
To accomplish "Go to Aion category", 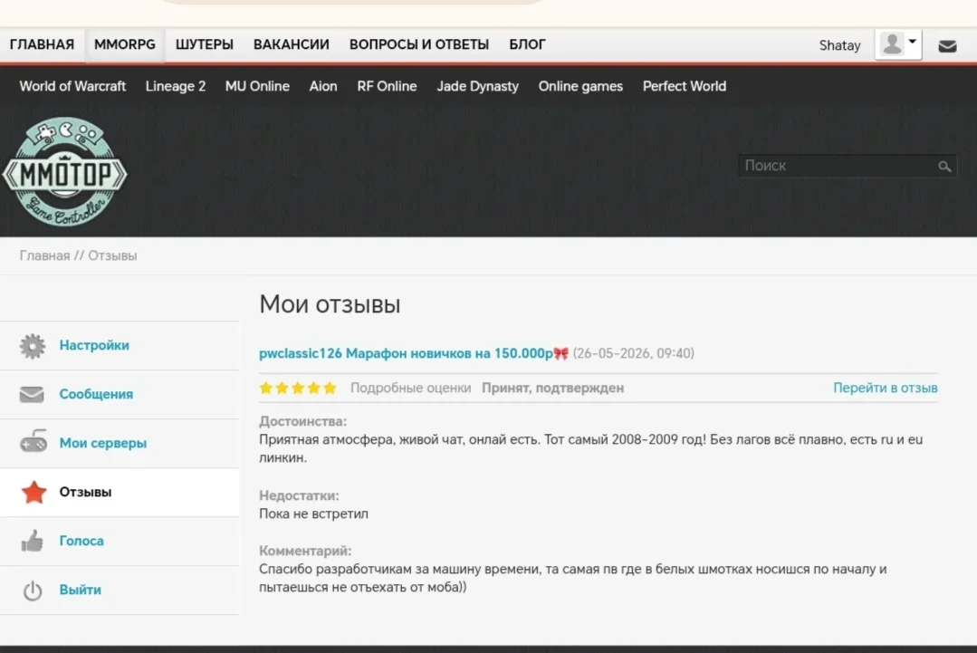I will 322,87.
